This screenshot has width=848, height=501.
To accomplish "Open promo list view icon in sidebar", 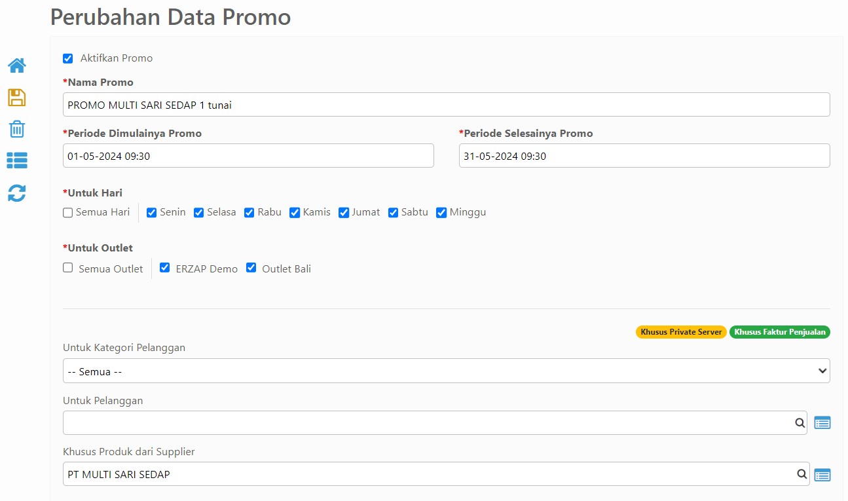I will click(17, 160).
